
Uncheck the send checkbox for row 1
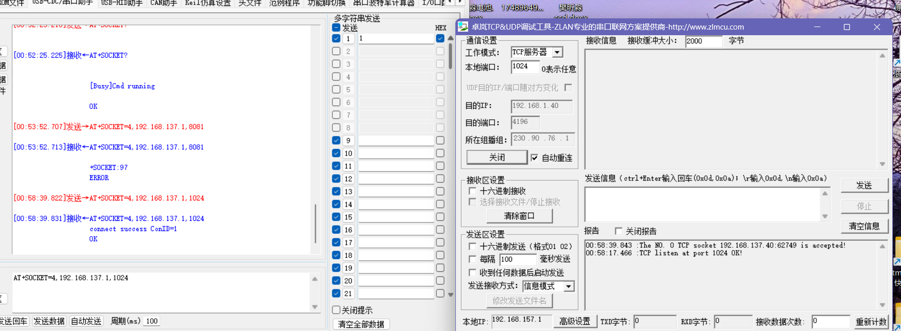pos(336,38)
